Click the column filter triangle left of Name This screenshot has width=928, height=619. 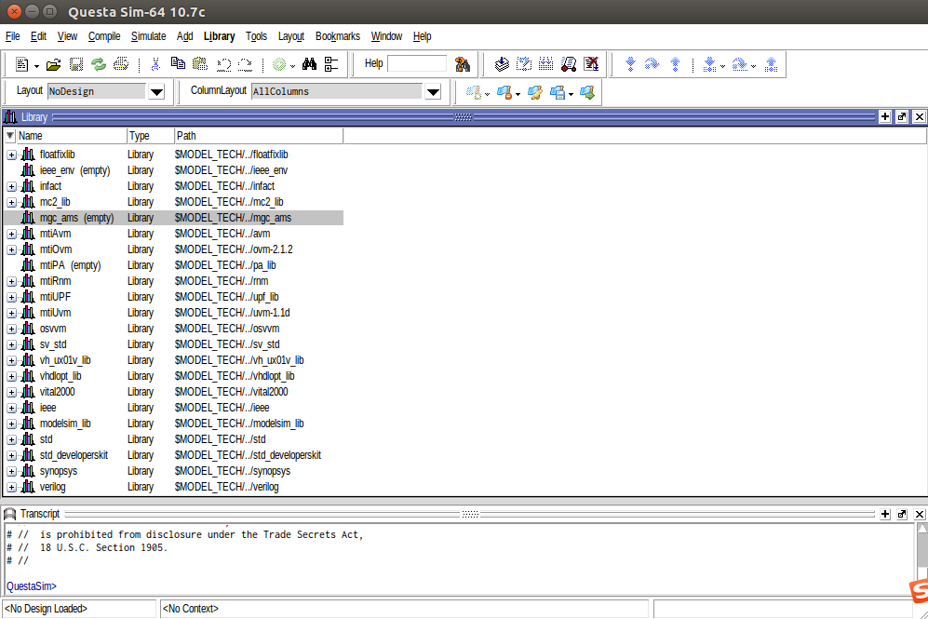[x=10, y=136]
